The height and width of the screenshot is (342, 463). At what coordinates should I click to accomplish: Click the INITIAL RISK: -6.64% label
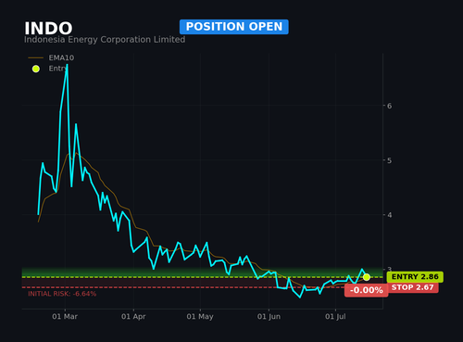click(x=62, y=294)
